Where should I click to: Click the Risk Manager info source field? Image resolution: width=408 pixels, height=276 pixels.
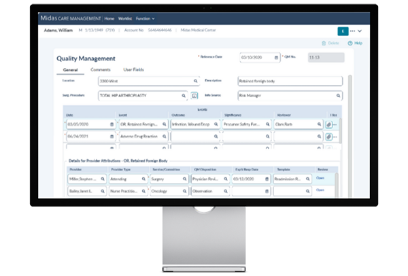(x=290, y=96)
